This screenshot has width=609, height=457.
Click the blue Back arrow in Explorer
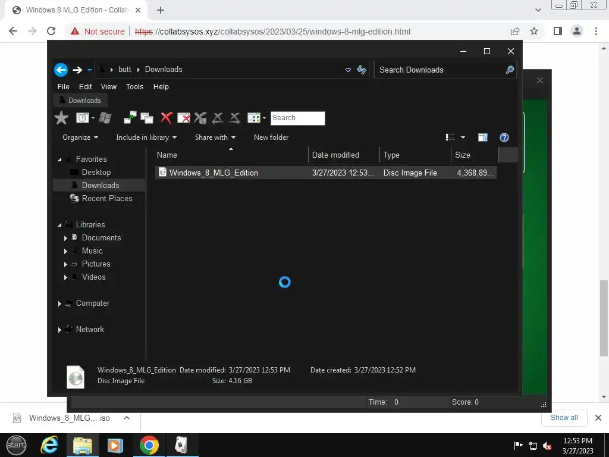point(61,70)
